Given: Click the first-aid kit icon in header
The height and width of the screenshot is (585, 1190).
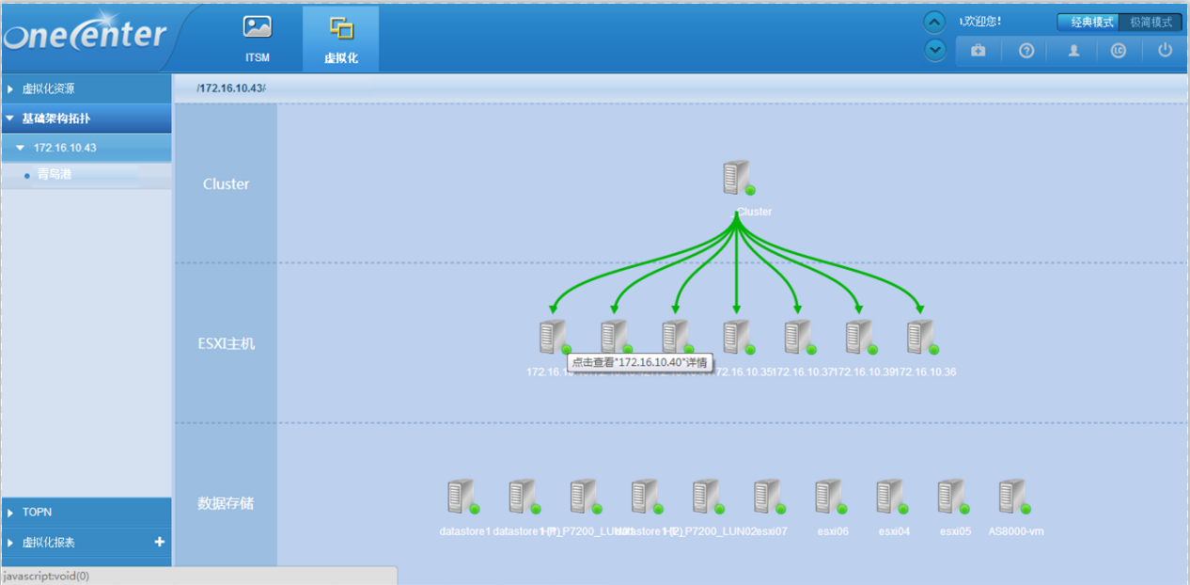Looking at the screenshot, I should click(x=979, y=51).
